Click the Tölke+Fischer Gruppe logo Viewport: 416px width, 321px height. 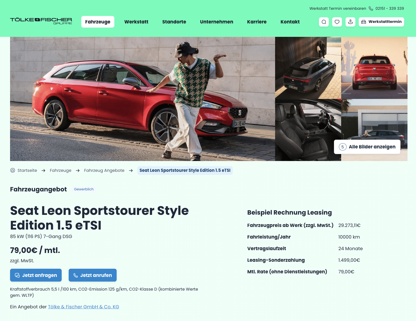coord(41,21)
